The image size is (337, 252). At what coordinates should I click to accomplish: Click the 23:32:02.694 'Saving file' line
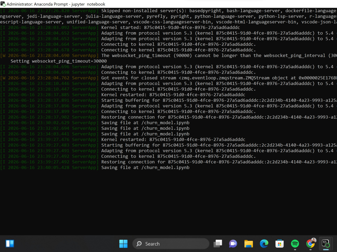coord(95,128)
